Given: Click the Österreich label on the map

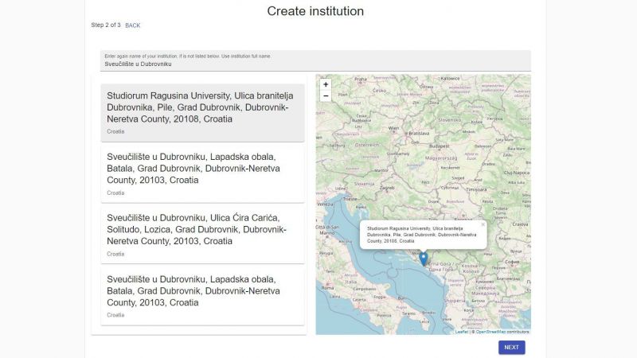Looking at the screenshot, I should coord(366,145).
